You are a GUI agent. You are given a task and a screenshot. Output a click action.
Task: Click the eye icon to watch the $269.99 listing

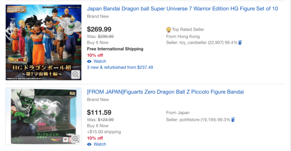pos(89,62)
